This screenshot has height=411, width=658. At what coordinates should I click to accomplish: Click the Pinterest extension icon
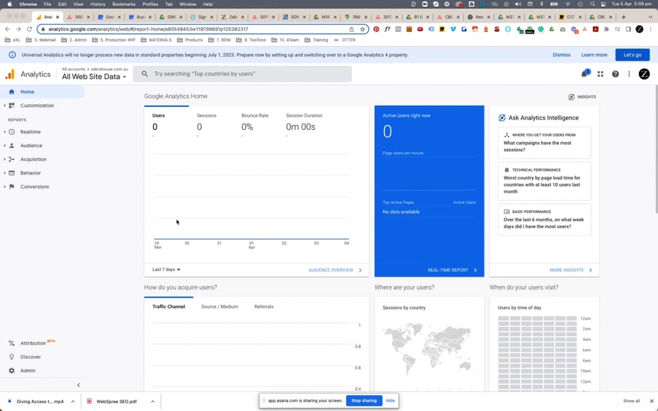pyautogui.click(x=376, y=29)
